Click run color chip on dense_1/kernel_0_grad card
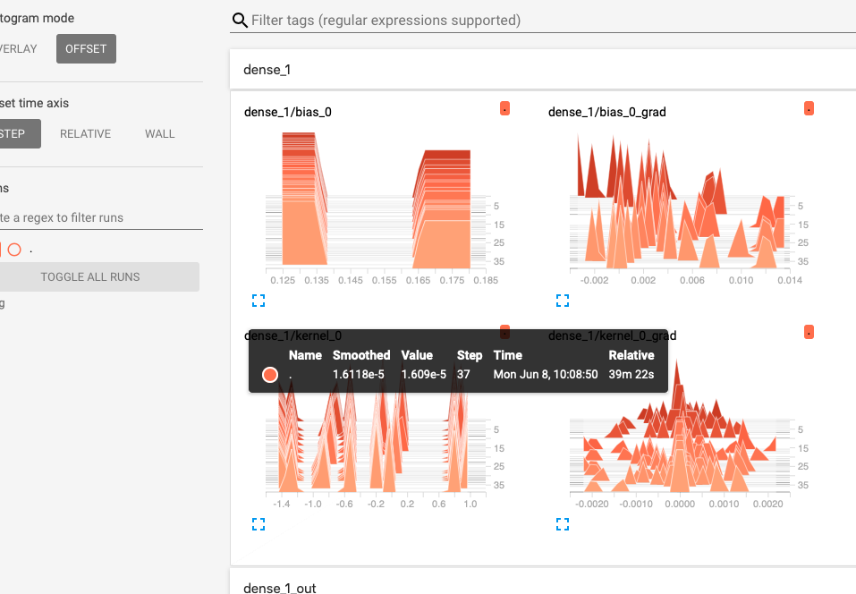This screenshot has width=856, height=594. 809,332
